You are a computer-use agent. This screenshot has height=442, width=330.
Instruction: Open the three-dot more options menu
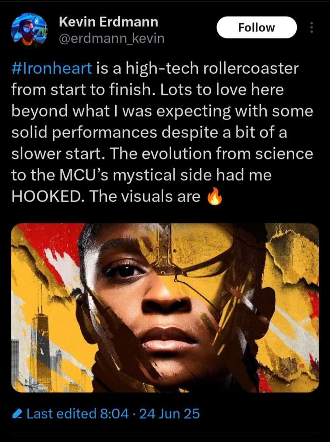[x=311, y=27]
